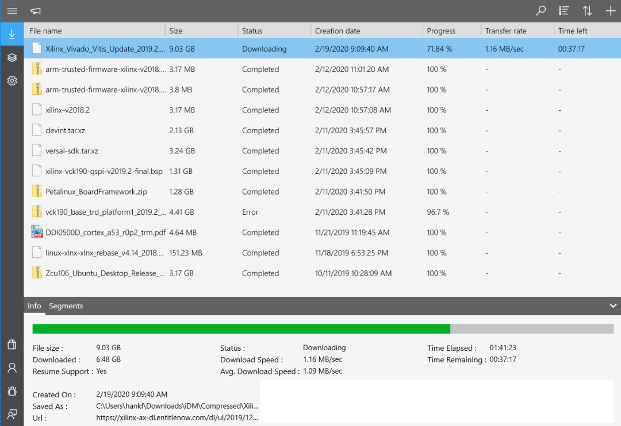
Task: Select the Xilinx_Vivado_Vitis_Update_2019.2 row
Action: coord(323,49)
